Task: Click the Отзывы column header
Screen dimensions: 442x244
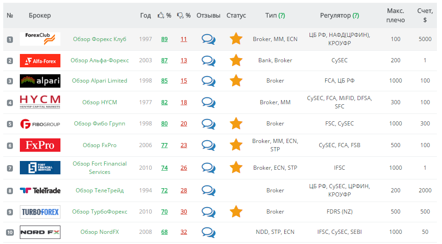Action: click(x=209, y=16)
